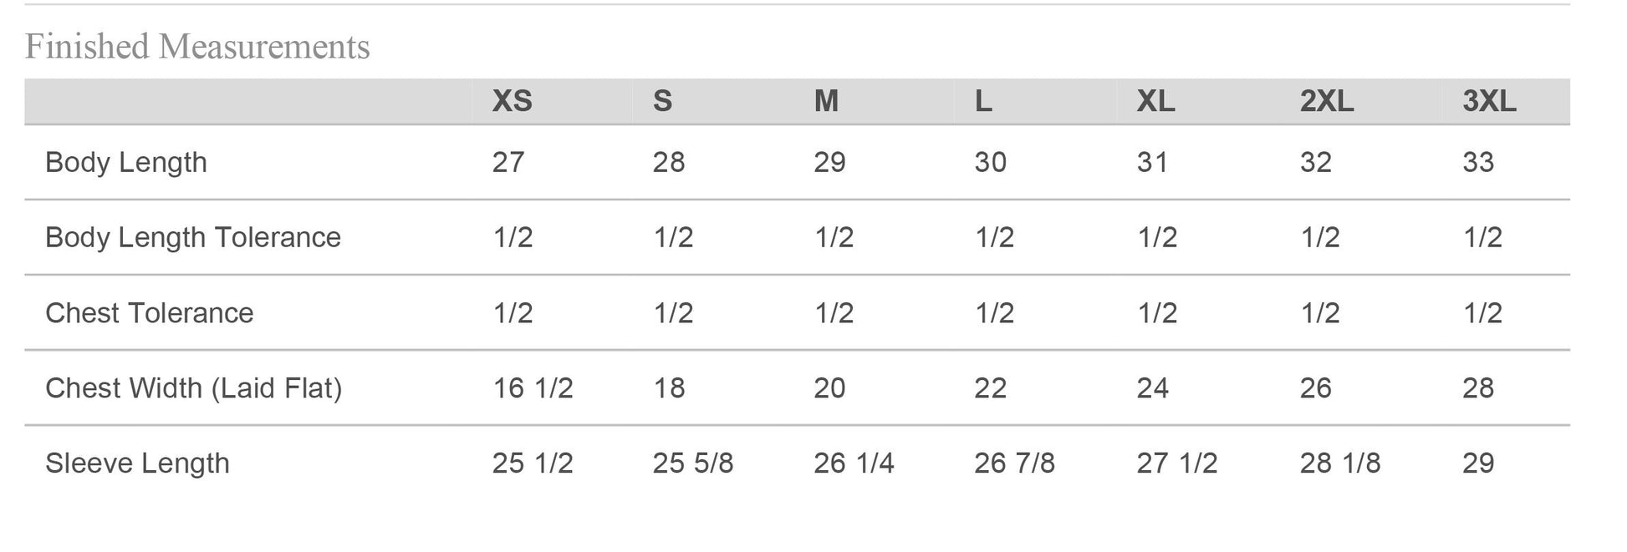Click the XS chest width value 16 1/2
The width and height of the screenshot is (1627, 552).
pos(533,388)
